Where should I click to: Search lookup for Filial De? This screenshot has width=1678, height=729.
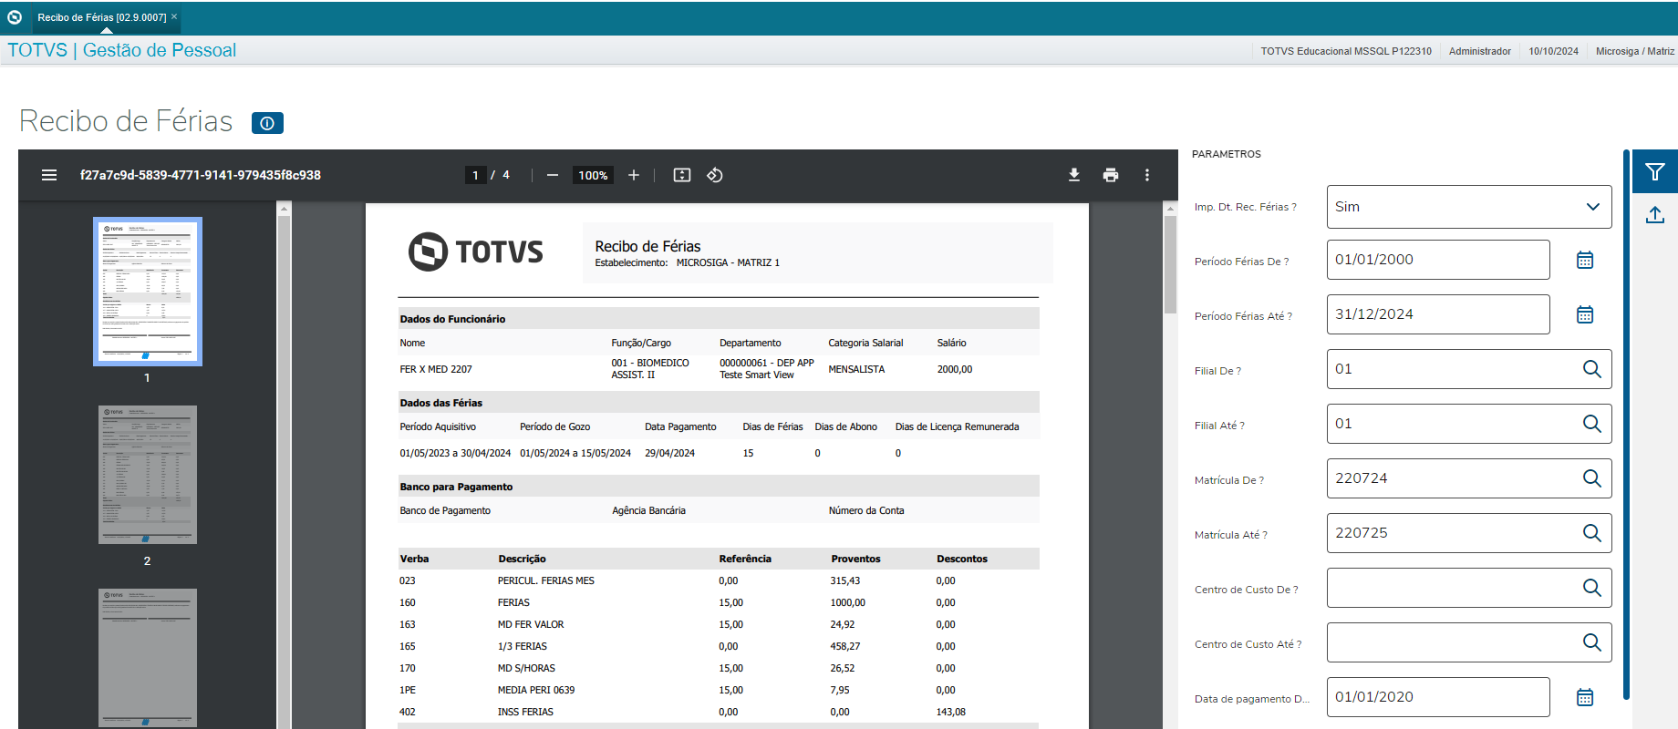pyautogui.click(x=1592, y=369)
